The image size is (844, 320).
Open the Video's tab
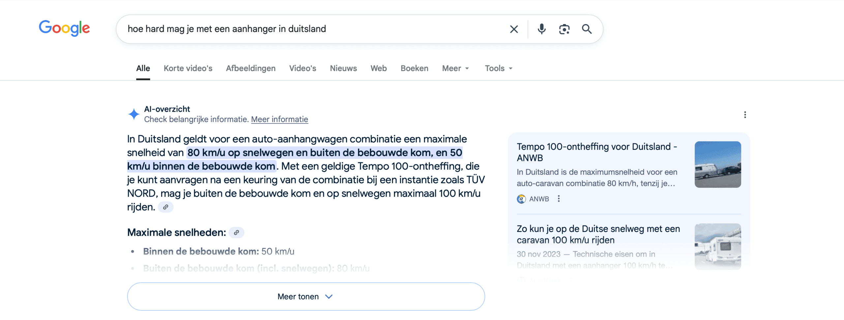pyautogui.click(x=303, y=68)
